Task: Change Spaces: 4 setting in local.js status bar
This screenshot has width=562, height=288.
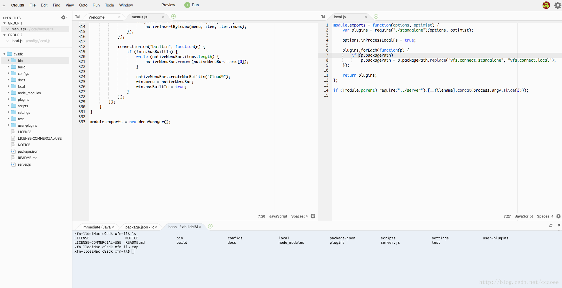Action: [x=545, y=216]
